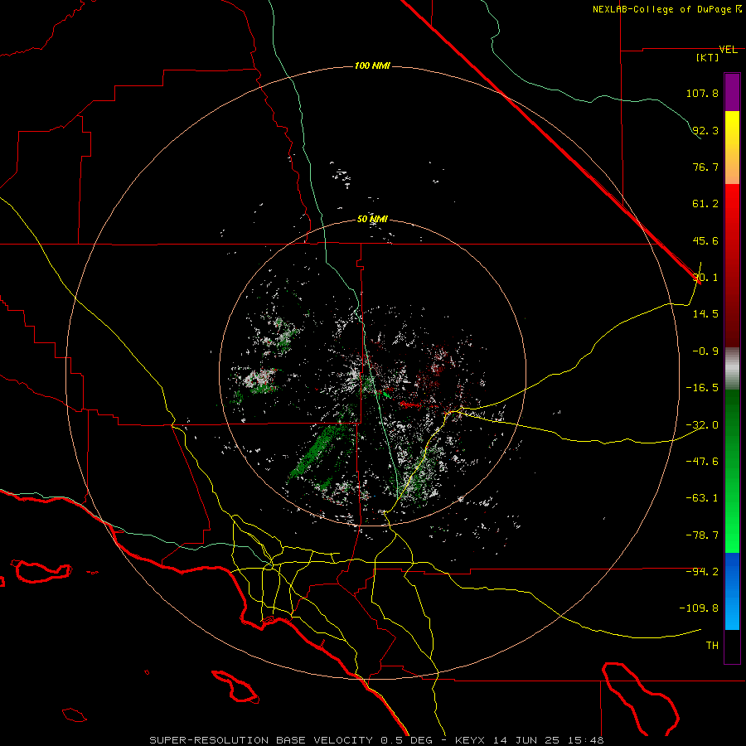Select the 30.1 legend value

tap(705, 278)
